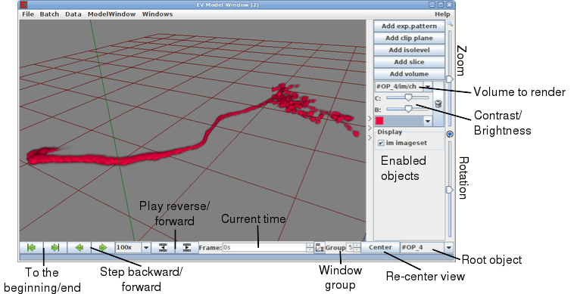Open the #OP_4/im/ch volume dropdown
Image resolution: width=577 pixels, height=294 pixels.
coord(428,87)
